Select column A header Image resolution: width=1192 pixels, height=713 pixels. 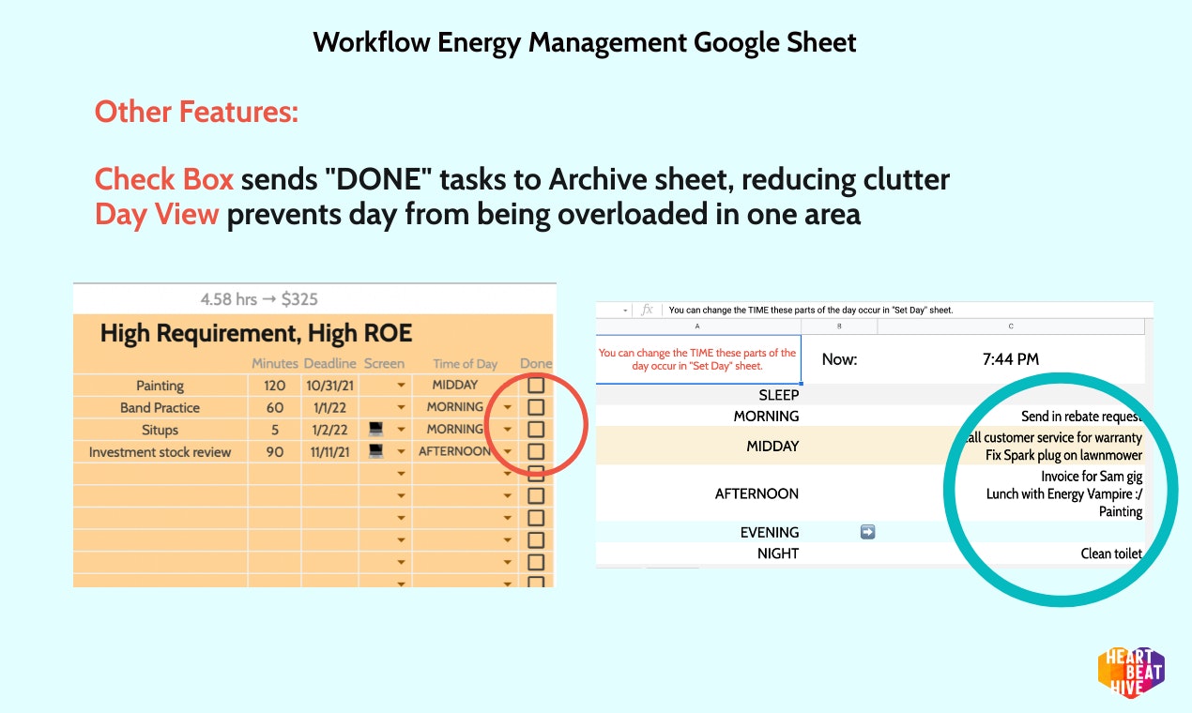click(698, 326)
